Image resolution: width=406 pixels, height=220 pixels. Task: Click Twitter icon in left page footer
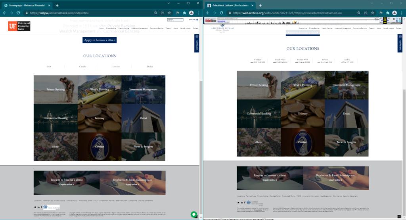[35, 207]
